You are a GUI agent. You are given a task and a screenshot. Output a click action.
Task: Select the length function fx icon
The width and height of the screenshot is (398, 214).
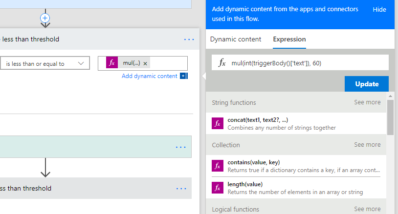coord(218,188)
